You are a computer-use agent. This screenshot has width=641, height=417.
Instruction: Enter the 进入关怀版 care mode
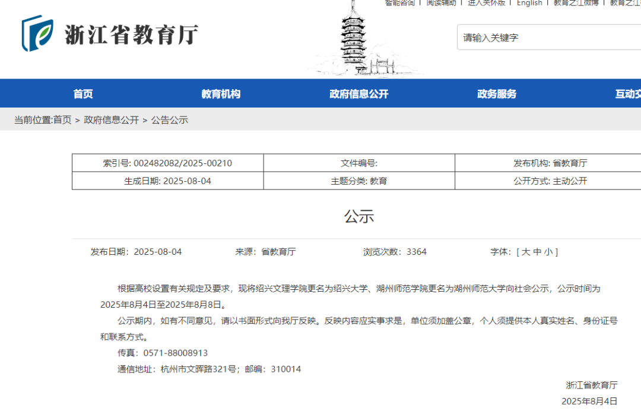click(x=486, y=3)
